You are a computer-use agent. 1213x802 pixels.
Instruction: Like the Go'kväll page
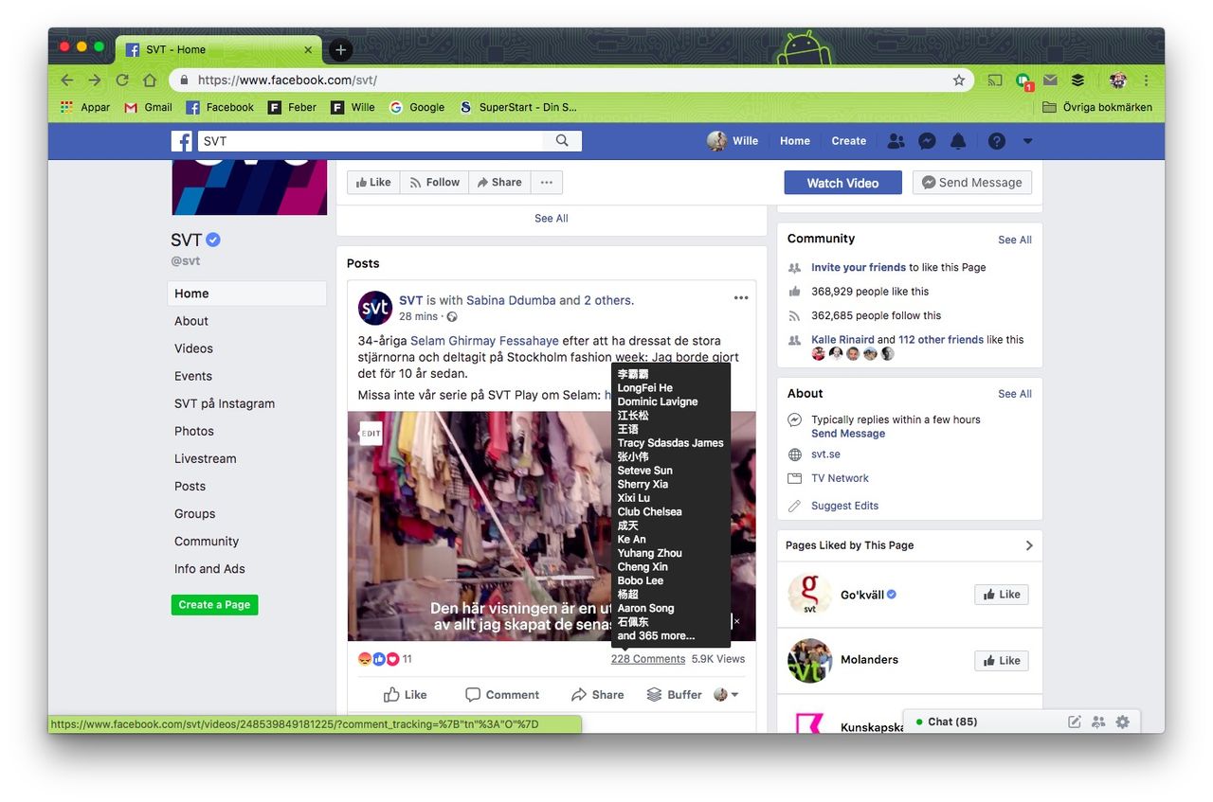pos(1002,595)
